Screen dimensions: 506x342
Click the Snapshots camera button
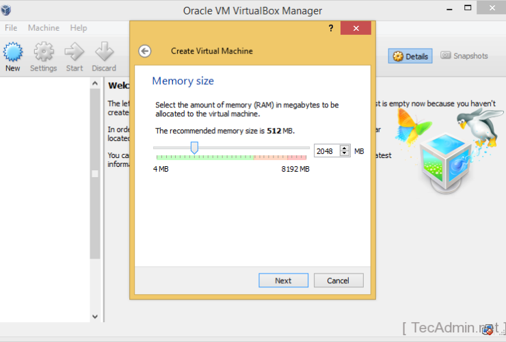click(464, 56)
